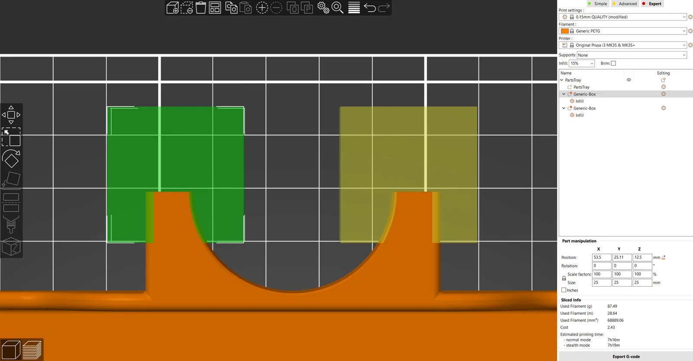Screen dimensions: 693x361
Task: Select the Move gizmo tool
Action: pyautogui.click(x=11, y=115)
